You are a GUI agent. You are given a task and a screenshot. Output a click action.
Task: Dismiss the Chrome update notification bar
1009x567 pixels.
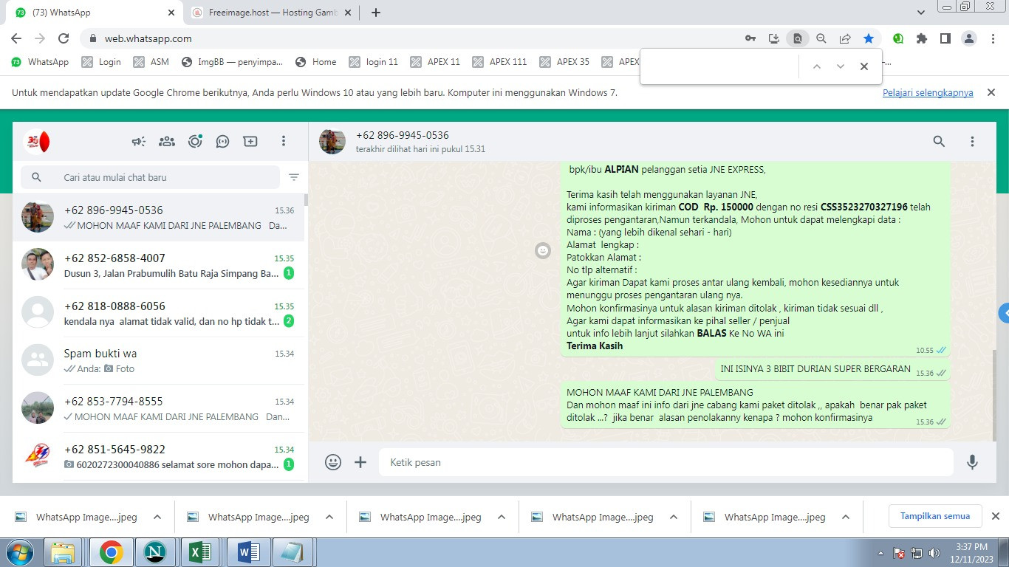(x=991, y=92)
